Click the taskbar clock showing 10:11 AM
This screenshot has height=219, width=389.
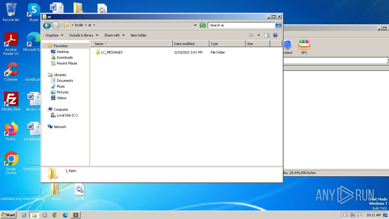tap(374, 215)
